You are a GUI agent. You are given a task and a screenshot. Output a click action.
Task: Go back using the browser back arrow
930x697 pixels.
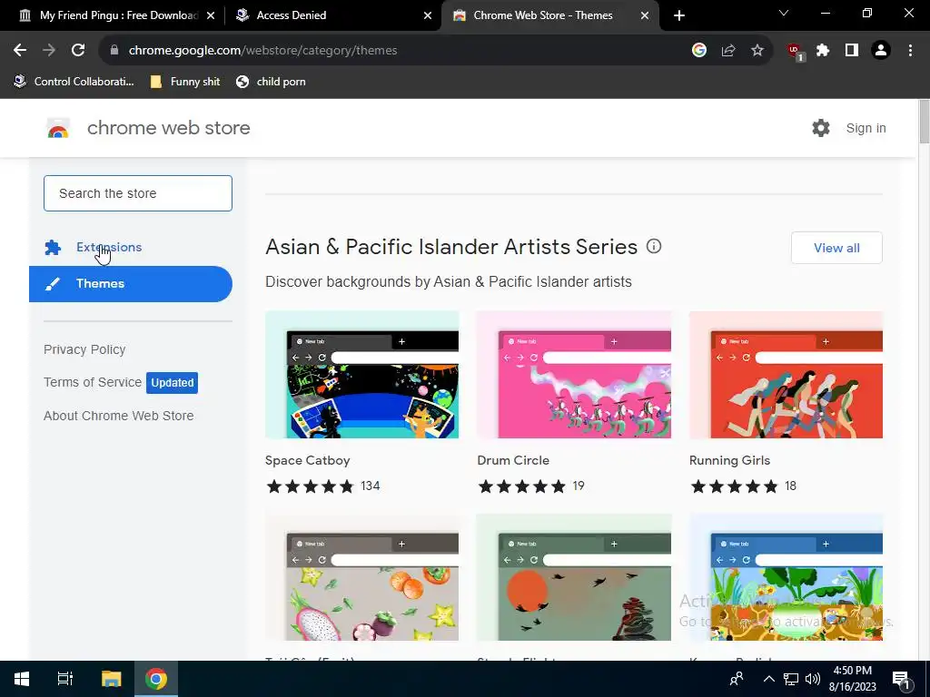pyautogui.click(x=20, y=51)
